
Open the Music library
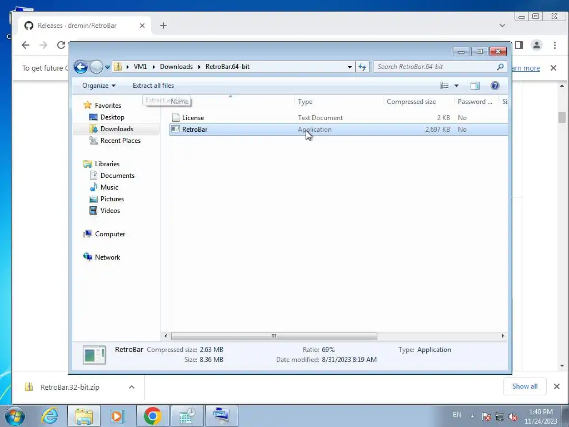[109, 187]
